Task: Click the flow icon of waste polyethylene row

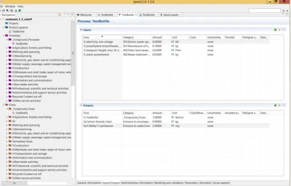Action: click(x=85, y=54)
